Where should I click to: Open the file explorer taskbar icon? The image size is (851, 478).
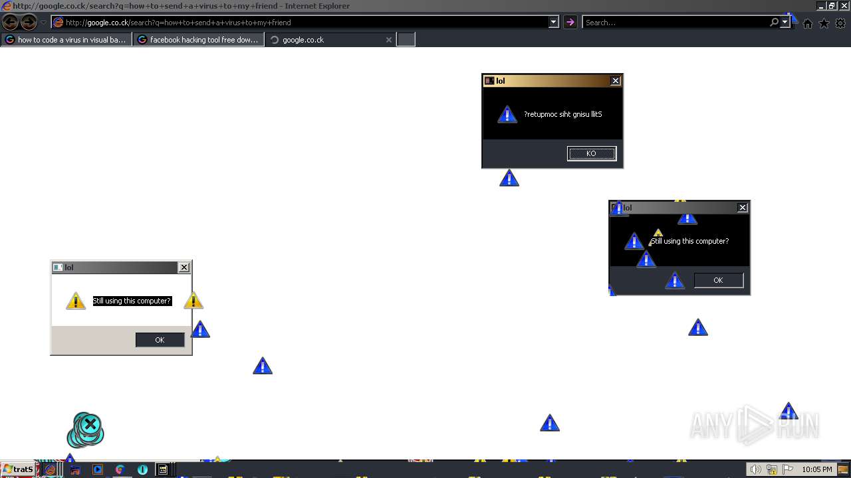[x=75, y=469]
